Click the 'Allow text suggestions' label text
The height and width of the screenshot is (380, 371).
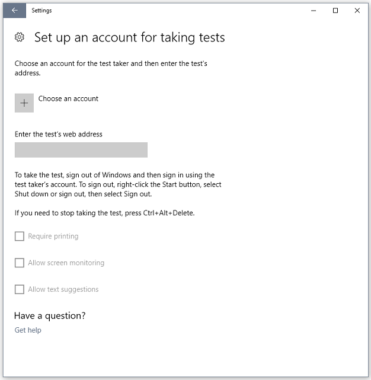pos(63,289)
